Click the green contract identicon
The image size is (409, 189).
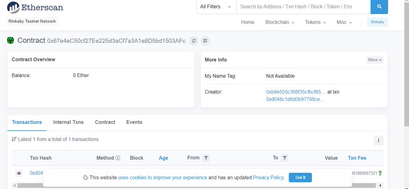click(x=11, y=41)
